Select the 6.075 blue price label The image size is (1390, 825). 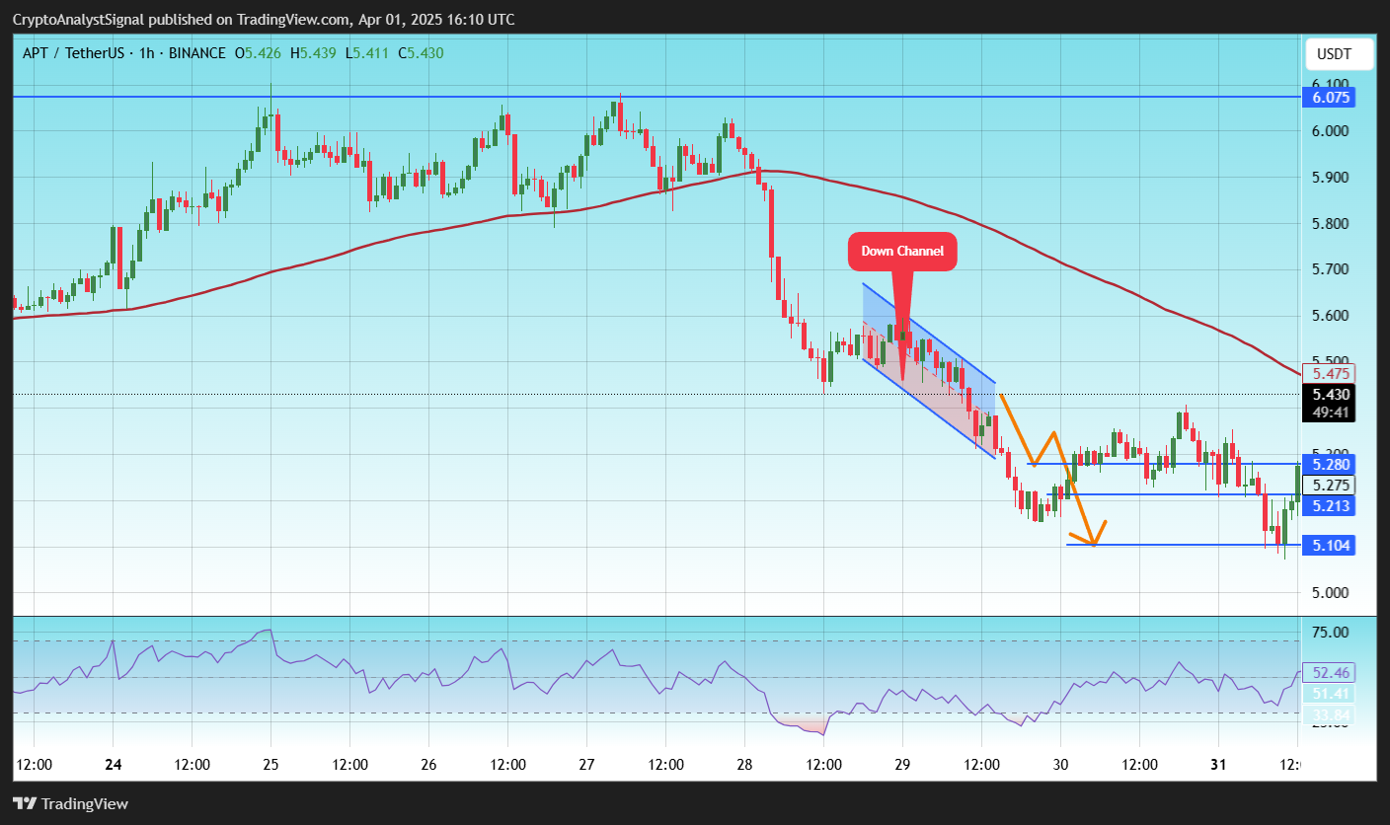tap(1329, 97)
